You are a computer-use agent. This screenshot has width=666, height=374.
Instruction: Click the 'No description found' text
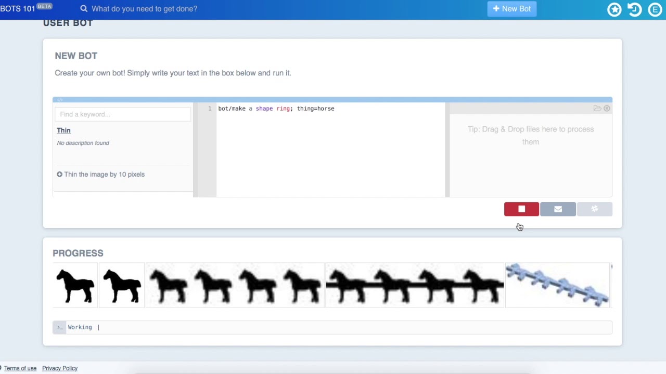pyautogui.click(x=83, y=143)
